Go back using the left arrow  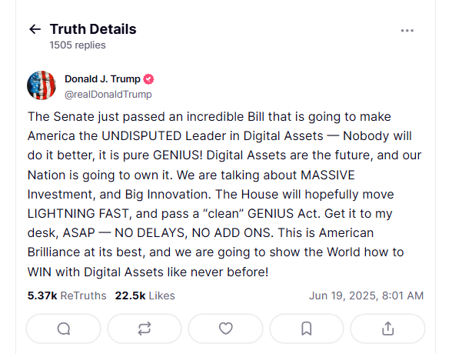point(35,29)
